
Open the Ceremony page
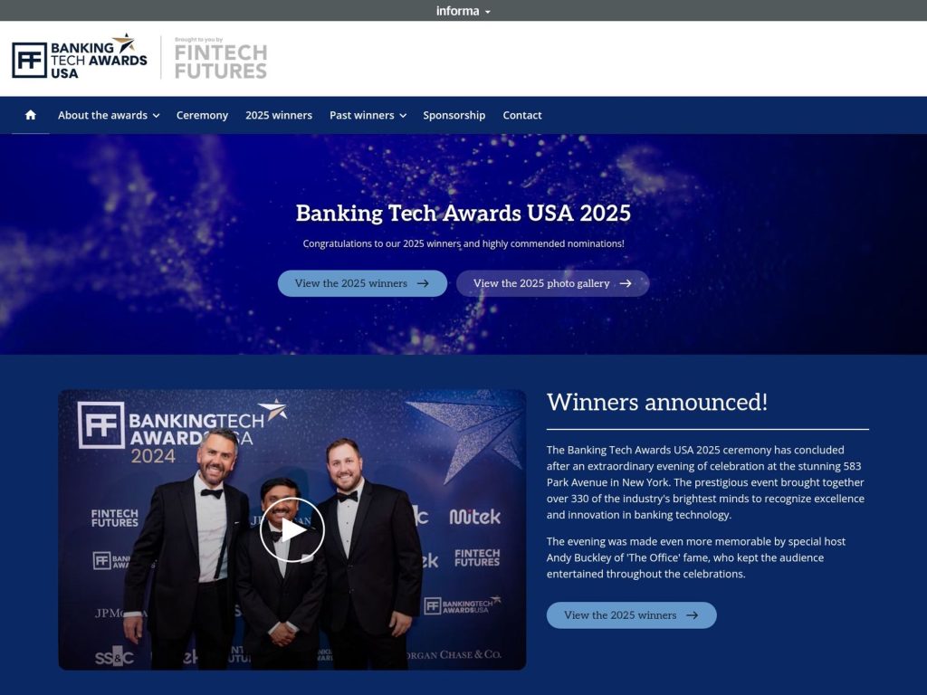202,115
